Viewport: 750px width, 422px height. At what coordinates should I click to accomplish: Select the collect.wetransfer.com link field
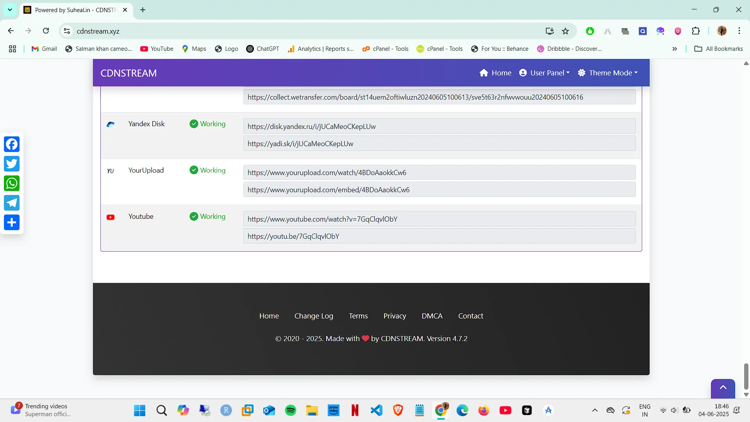pyautogui.click(x=439, y=97)
